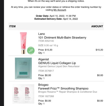Click the Lano strawberry balm product image
The image size is (106, 106).
[x=23, y=43]
